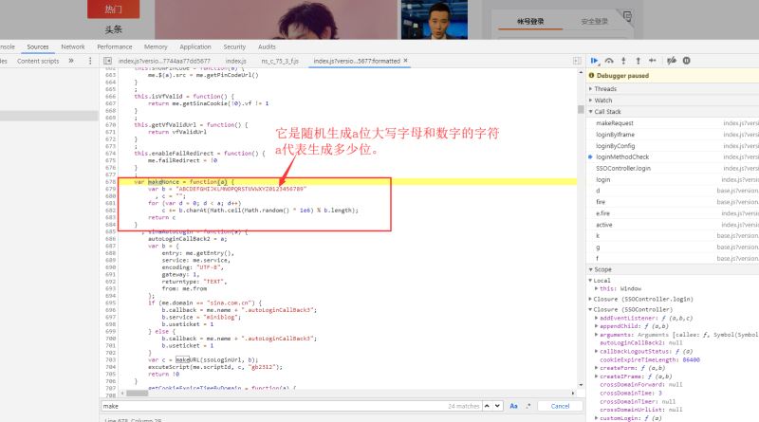Viewport: 759px width, 422px height.
Task: Close the index.js formatted tab
Action: (406, 61)
